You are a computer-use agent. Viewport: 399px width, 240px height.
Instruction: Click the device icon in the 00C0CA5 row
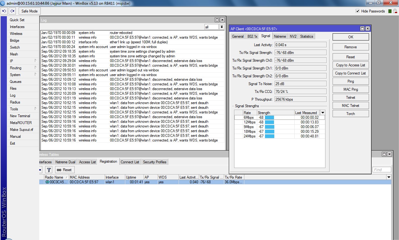tap(47, 182)
